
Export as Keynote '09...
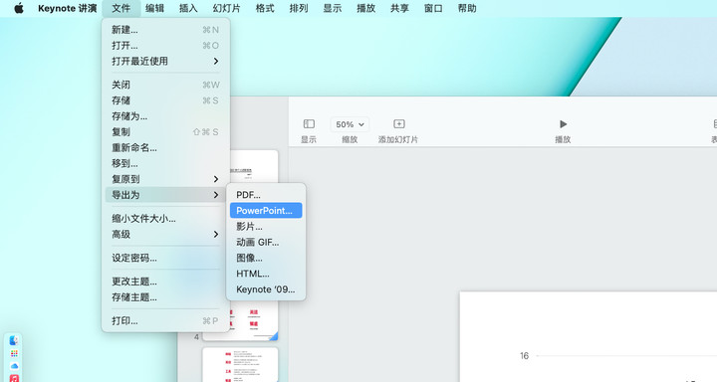tap(266, 289)
